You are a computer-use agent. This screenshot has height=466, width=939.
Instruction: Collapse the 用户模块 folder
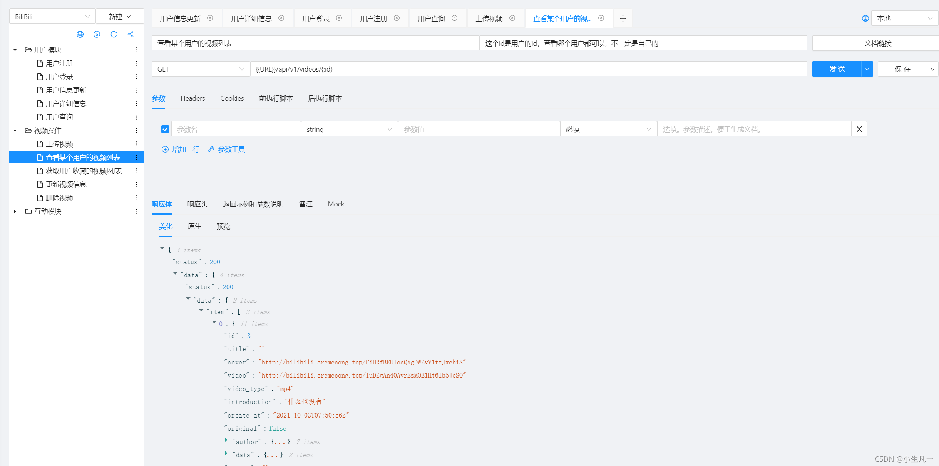click(x=15, y=50)
